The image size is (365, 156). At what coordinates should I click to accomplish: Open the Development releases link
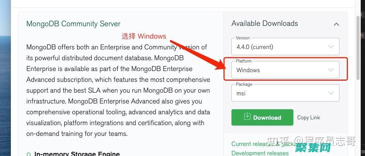(x=260, y=153)
